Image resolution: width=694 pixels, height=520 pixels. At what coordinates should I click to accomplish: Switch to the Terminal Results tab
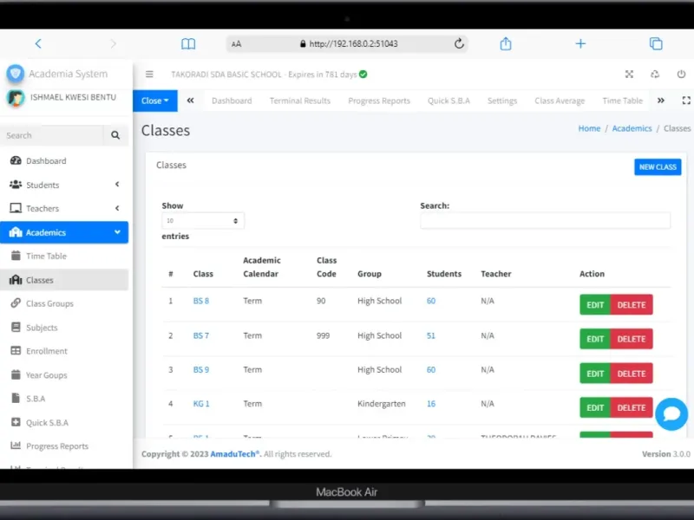click(300, 101)
